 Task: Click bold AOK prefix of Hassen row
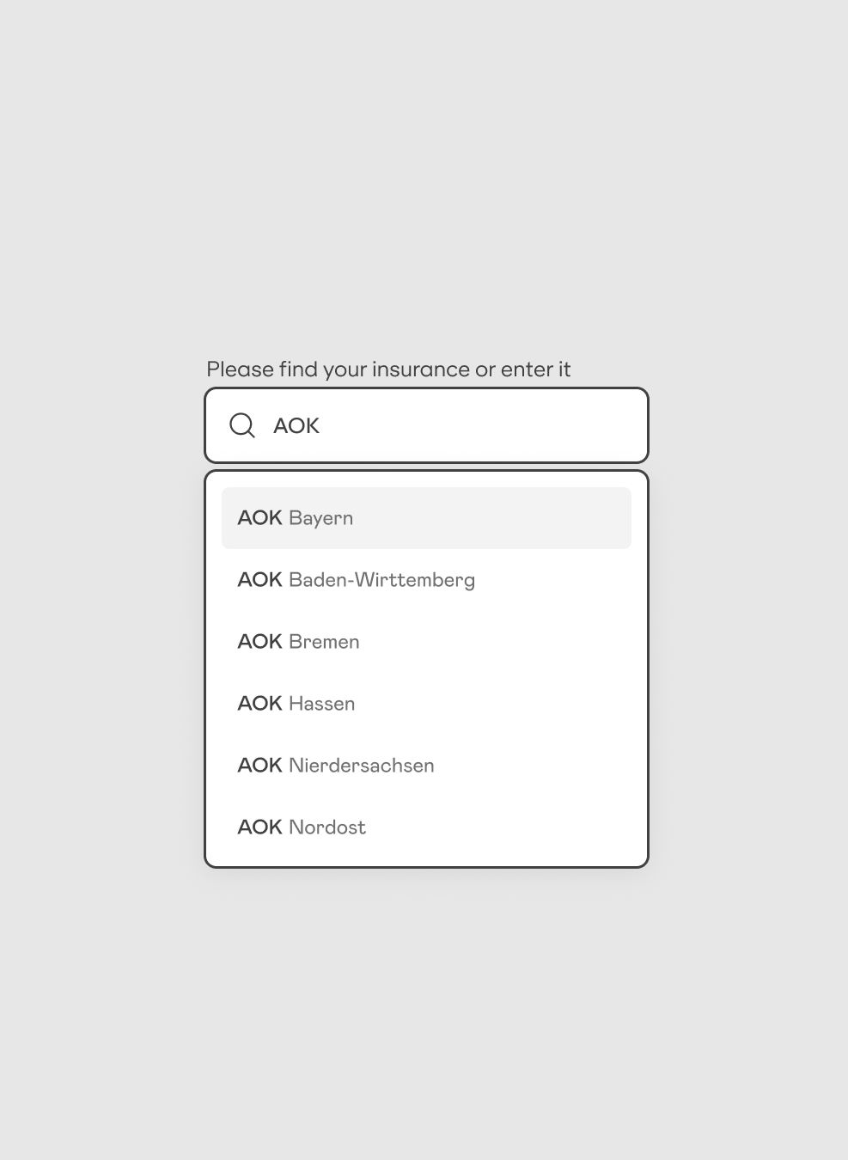click(259, 704)
